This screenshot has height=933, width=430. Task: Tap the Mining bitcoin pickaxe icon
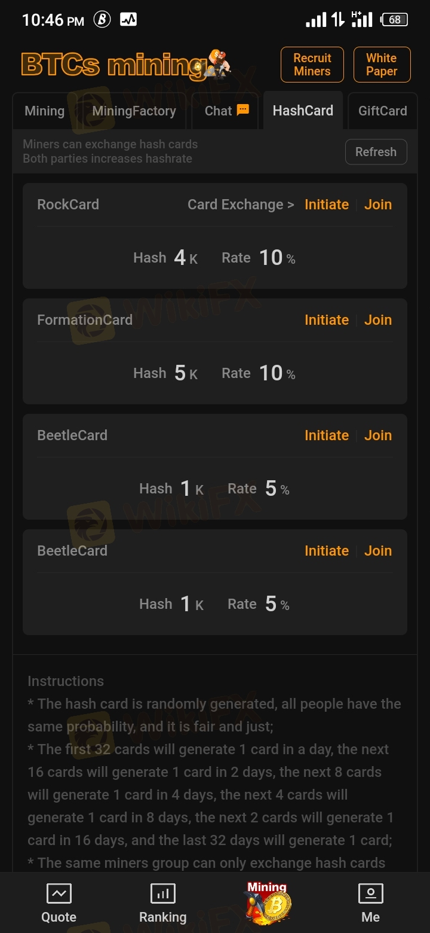[267, 903]
